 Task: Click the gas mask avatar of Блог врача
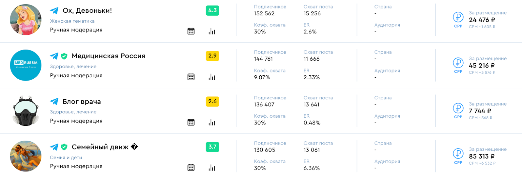(26, 110)
